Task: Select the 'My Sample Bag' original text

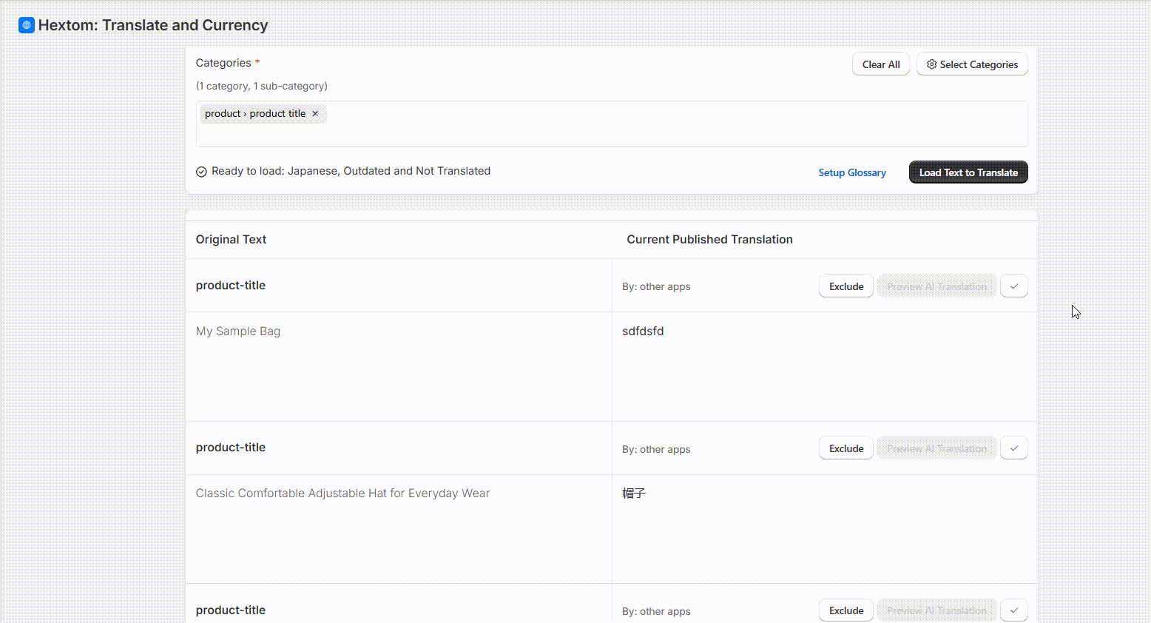Action: pos(238,331)
